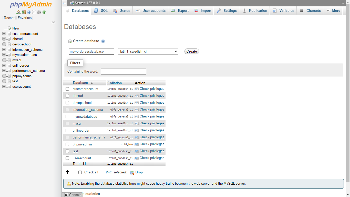The width and height of the screenshot is (350, 197).
Task: Open the Charsets tab
Action: [x=310, y=11]
